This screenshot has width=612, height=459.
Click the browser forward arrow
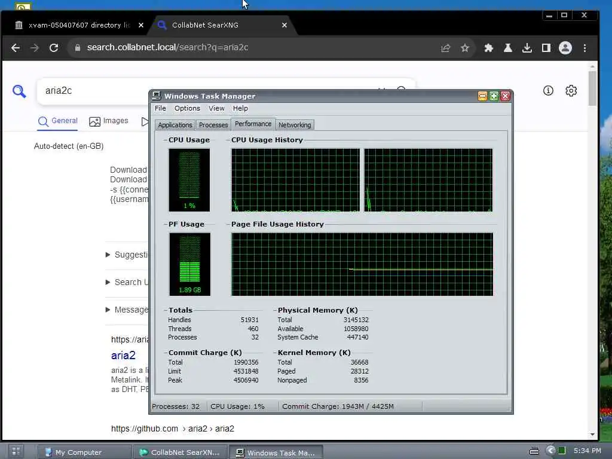point(35,48)
